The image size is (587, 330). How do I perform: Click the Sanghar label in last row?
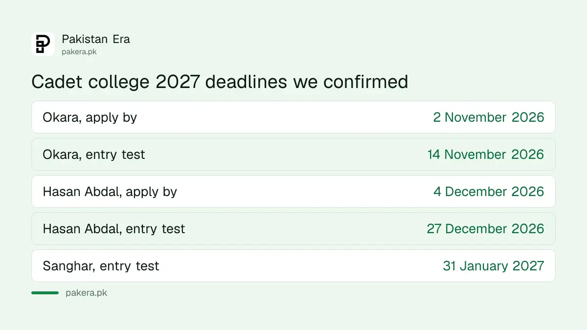point(69,266)
